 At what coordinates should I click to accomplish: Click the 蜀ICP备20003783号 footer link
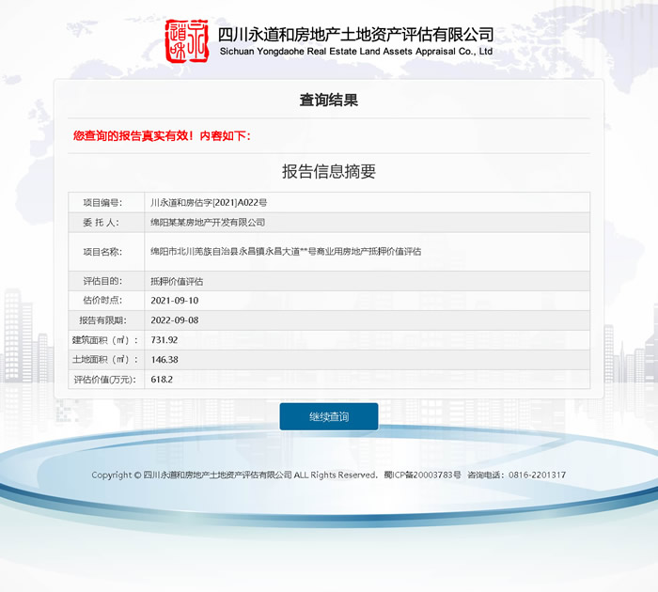[422, 475]
